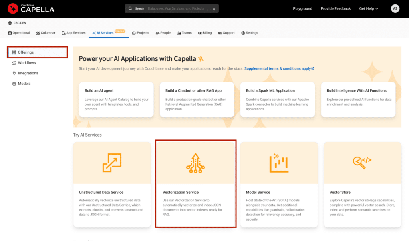Click the Projects folder icon
This screenshot has height=241, width=409.
click(134, 33)
